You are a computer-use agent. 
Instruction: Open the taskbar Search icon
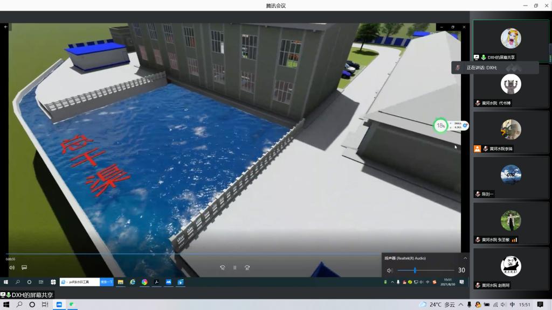click(x=19, y=305)
